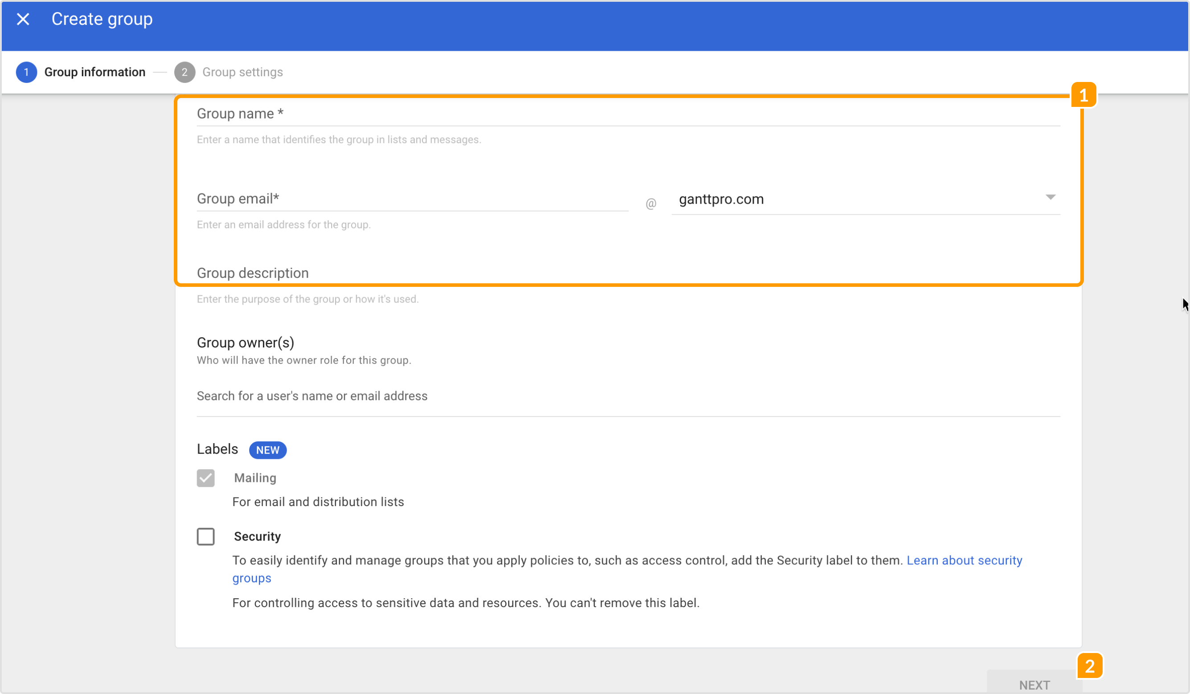
Task: Click 'For email and distribution lists' text
Action: [x=318, y=502]
